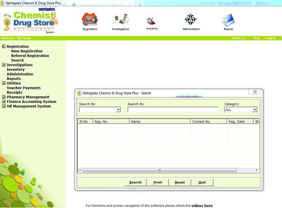
Task: Click the Utilities tree label
Action: coord(14,83)
